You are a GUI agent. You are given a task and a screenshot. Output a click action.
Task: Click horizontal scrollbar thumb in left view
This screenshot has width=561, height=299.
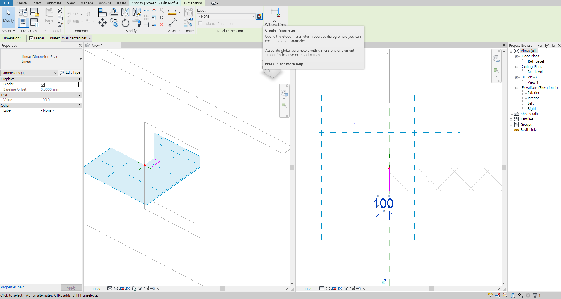223,289
